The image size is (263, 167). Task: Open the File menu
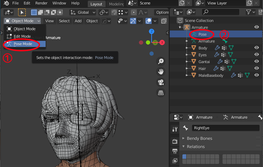pos(15,3)
